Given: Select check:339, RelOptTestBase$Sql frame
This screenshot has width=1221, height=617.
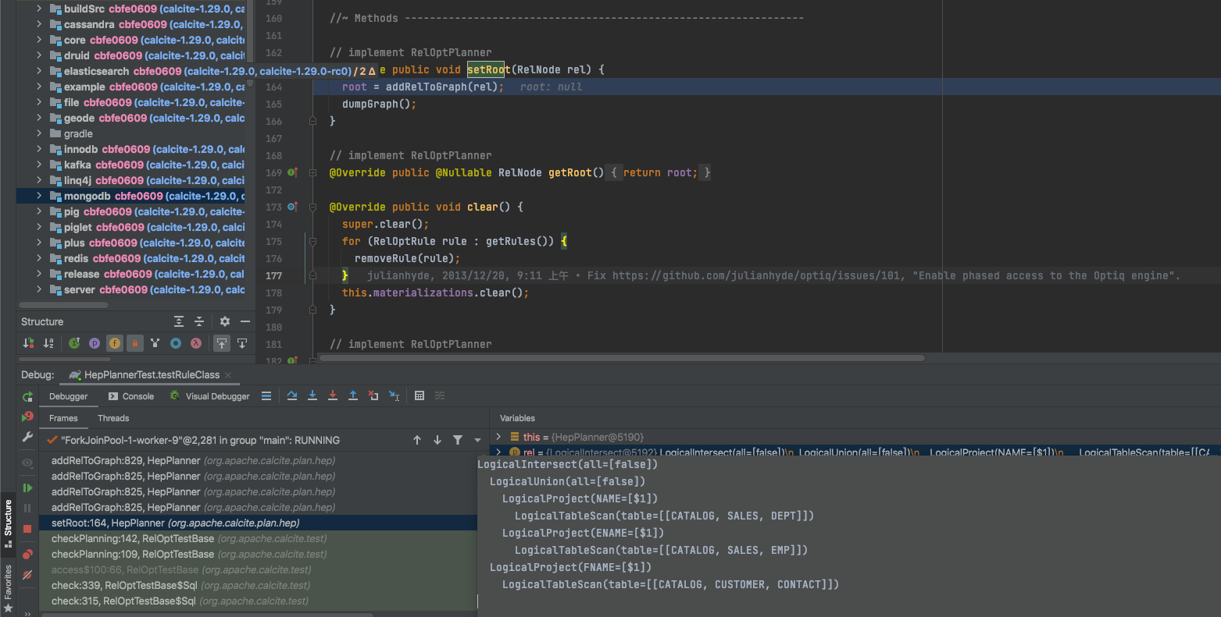Looking at the screenshot, I should click(258, 585).
